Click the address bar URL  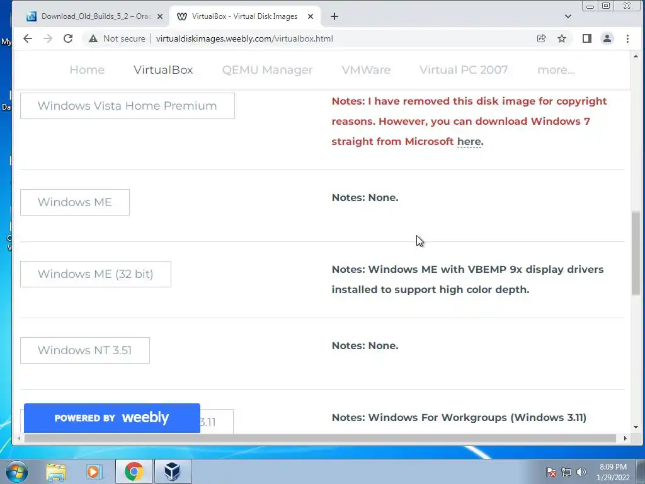244,38
